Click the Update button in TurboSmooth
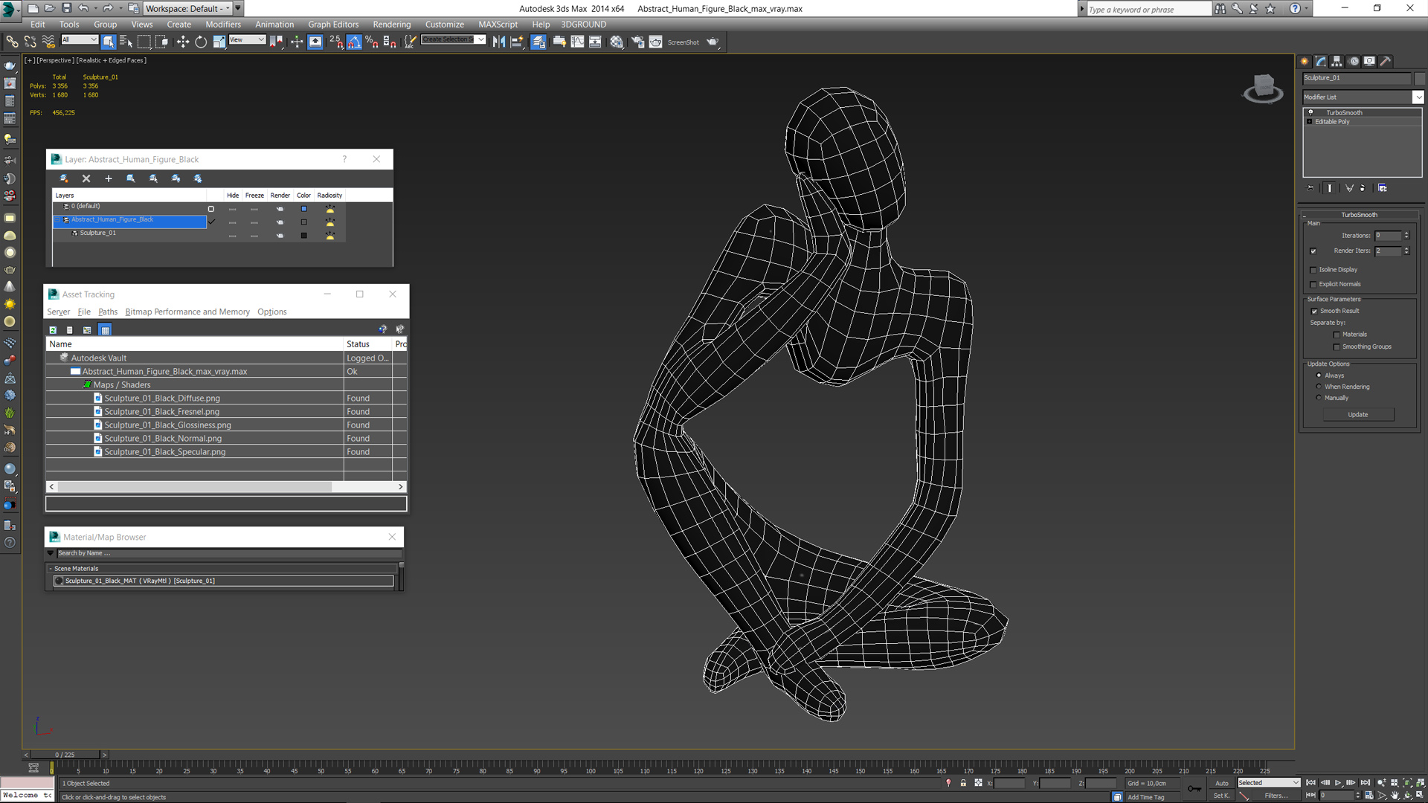1428x803 pixels. pyautogui.click(x=1358, y=415)
